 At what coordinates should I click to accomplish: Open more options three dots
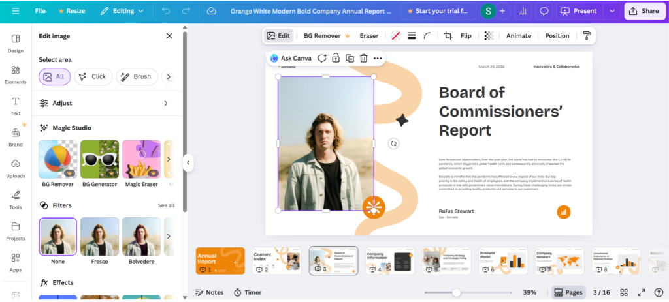coord(378,58)
